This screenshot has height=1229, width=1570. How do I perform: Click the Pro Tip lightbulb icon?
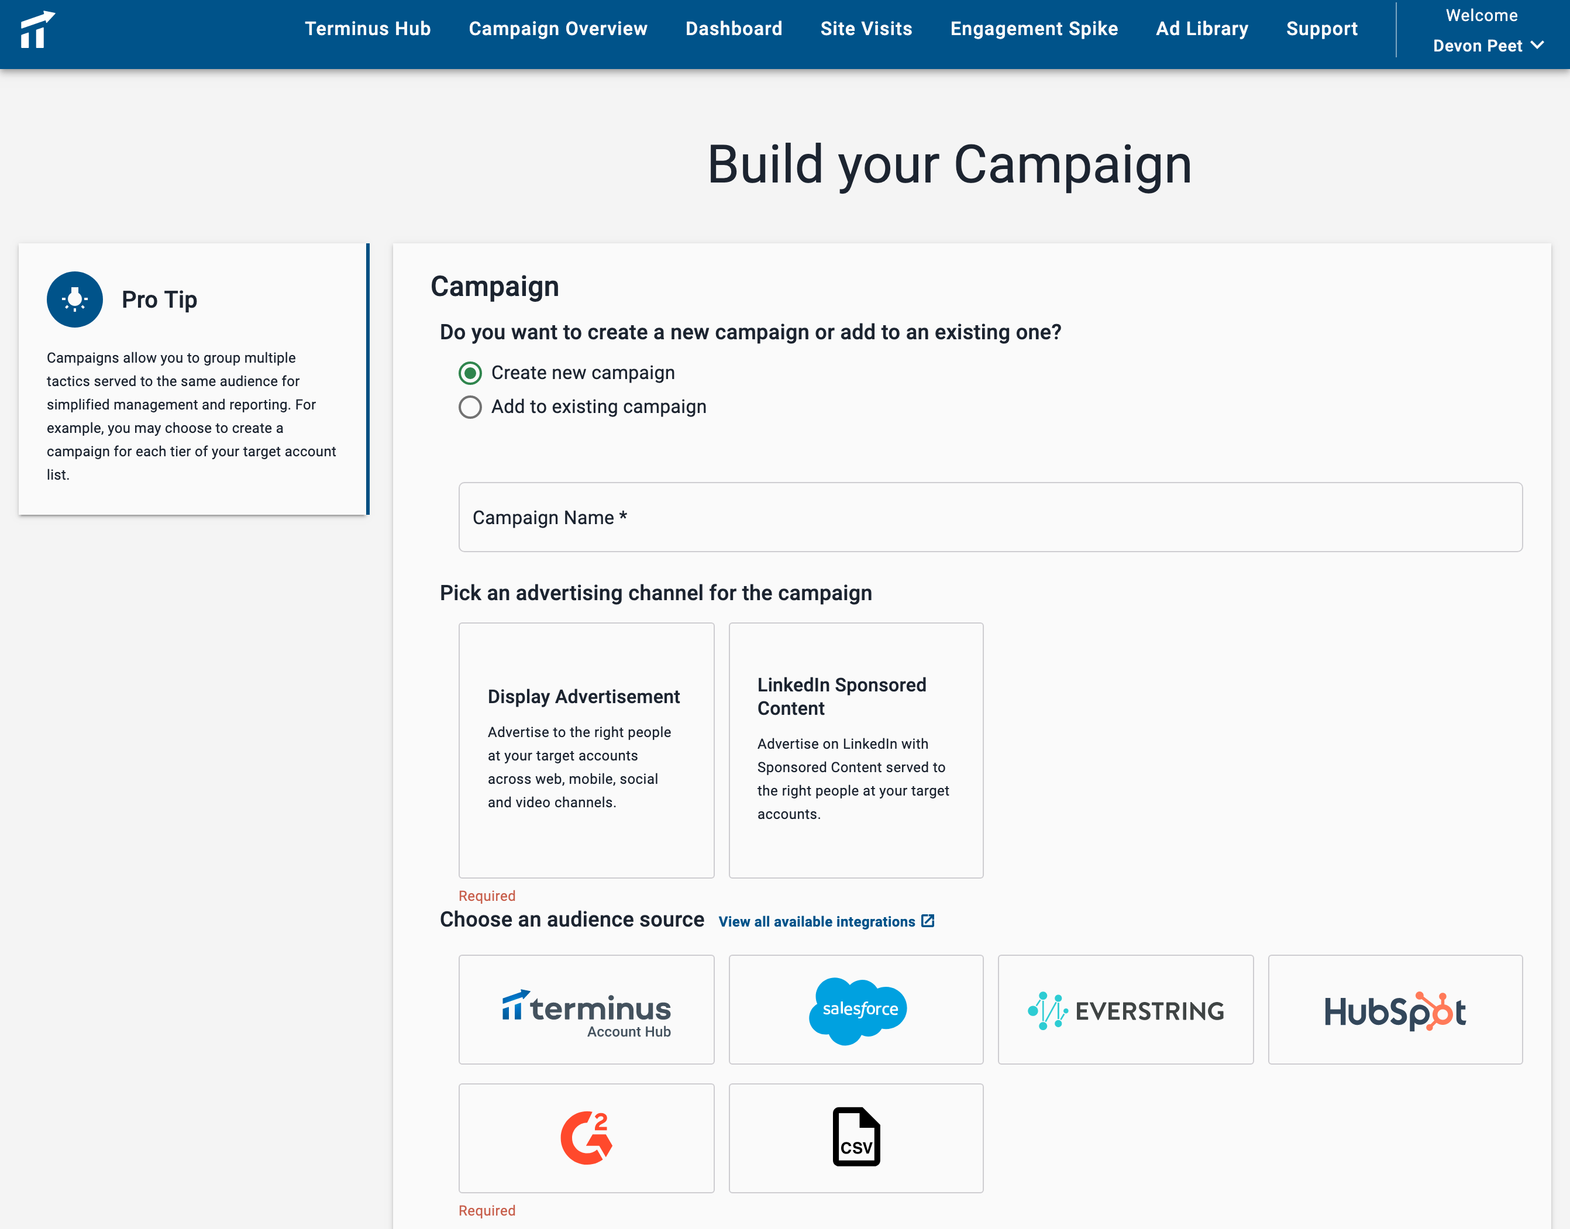tap(75, 299)
